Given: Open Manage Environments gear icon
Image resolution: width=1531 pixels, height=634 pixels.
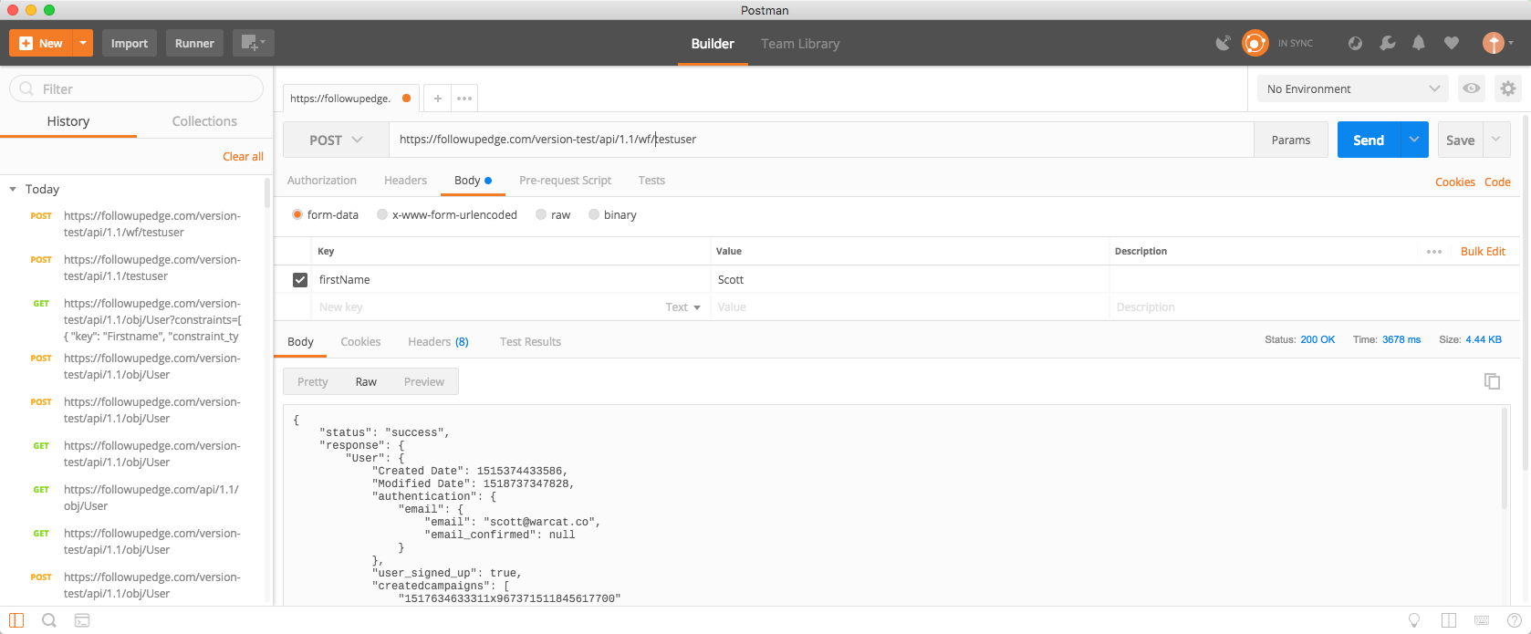Looking at the screenshot, I should [1508, 88].
